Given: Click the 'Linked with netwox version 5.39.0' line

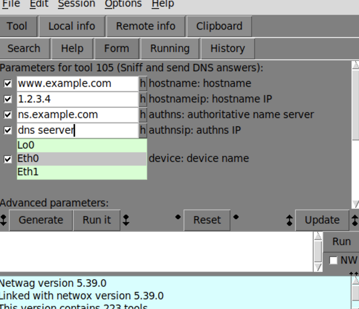Looking at the screenshot, I should (81, 296).
